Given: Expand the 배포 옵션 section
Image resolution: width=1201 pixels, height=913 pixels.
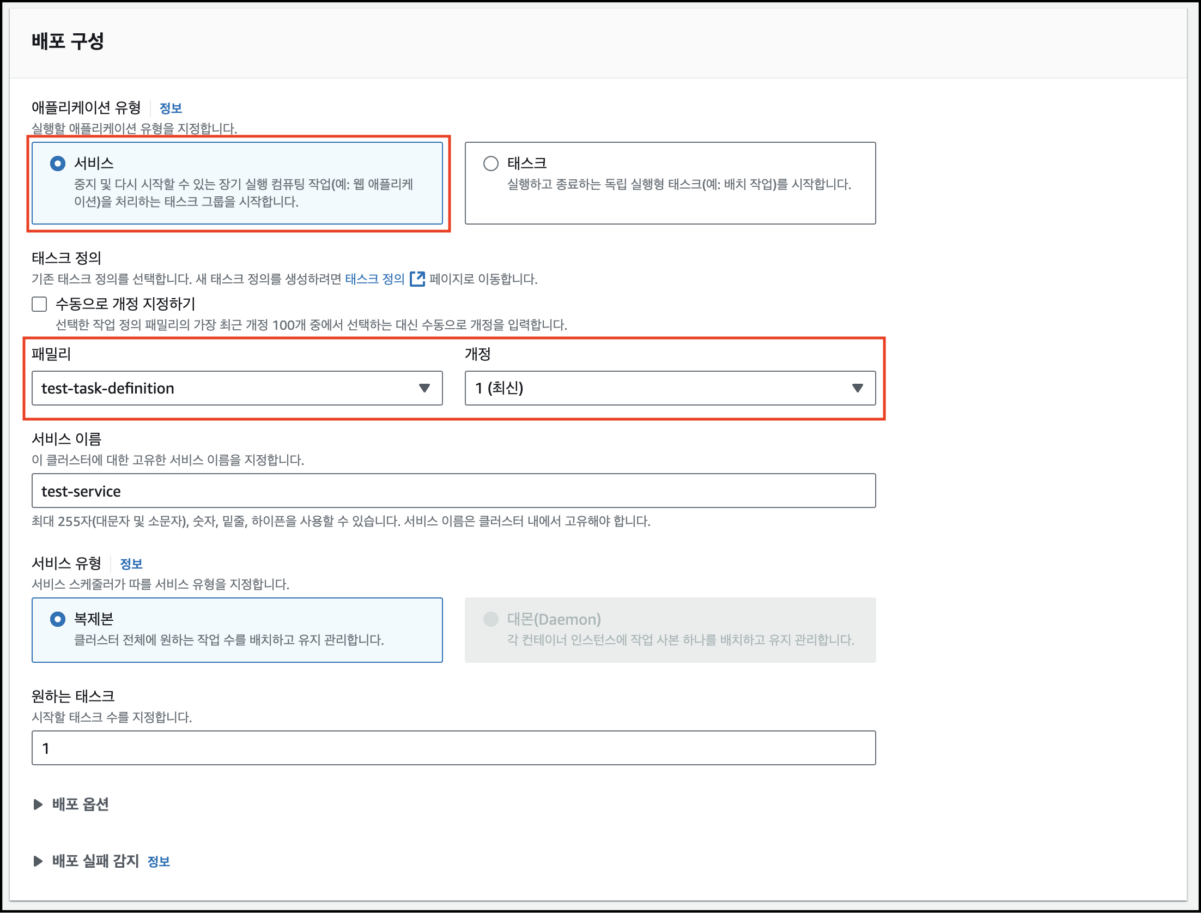Looking at the screenshot, I should click(x=71, y=805).
